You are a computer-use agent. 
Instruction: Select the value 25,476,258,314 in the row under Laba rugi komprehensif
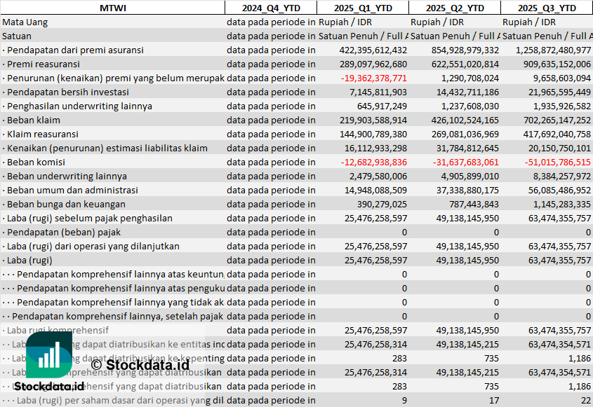point(375,344)
